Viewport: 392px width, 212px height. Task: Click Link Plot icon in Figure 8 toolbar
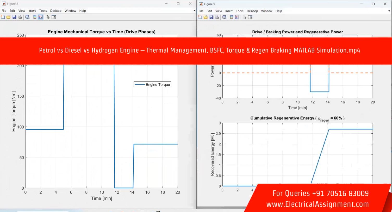[27, 17]
